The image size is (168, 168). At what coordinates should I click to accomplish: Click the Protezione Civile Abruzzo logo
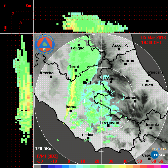[x=45, y=44]
